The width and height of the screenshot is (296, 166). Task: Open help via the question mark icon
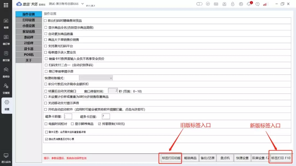[257, 4]
